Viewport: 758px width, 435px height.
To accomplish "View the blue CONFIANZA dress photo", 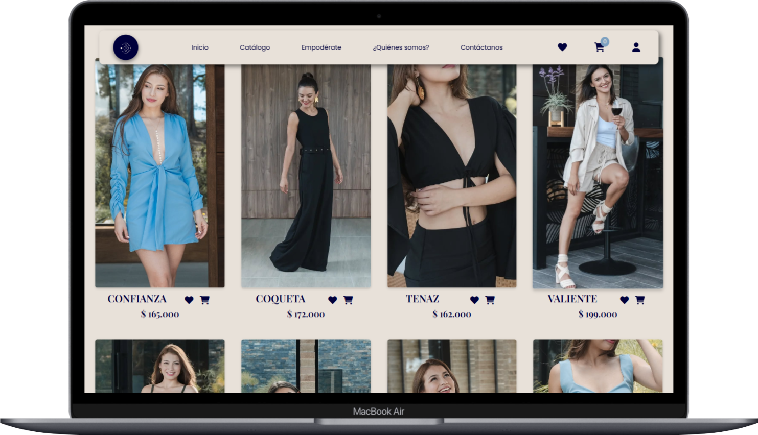I will [159, 176].
